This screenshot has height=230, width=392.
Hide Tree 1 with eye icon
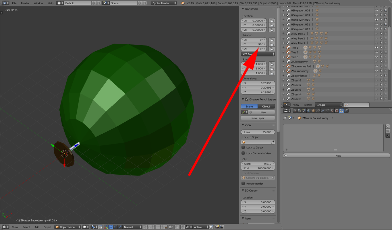point(376,48)
